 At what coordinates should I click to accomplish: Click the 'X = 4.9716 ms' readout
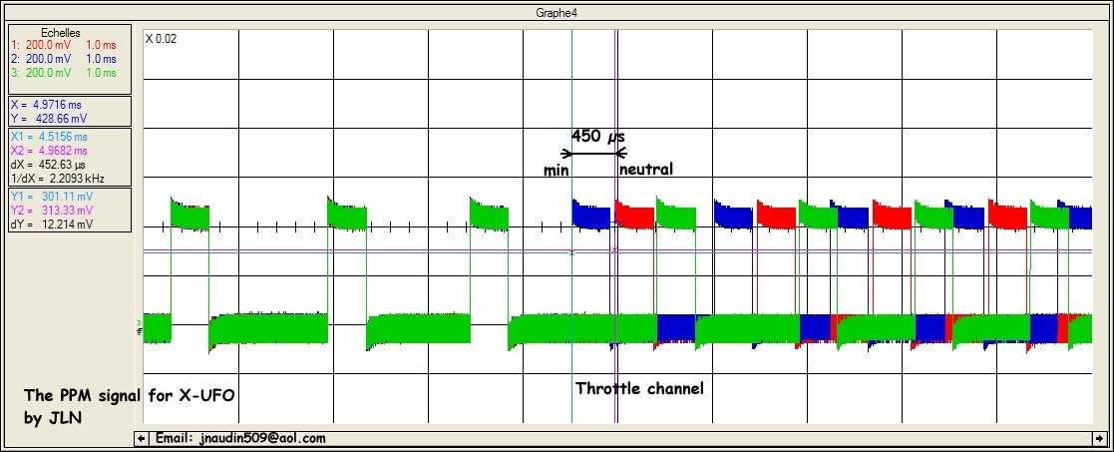point(46,105)
